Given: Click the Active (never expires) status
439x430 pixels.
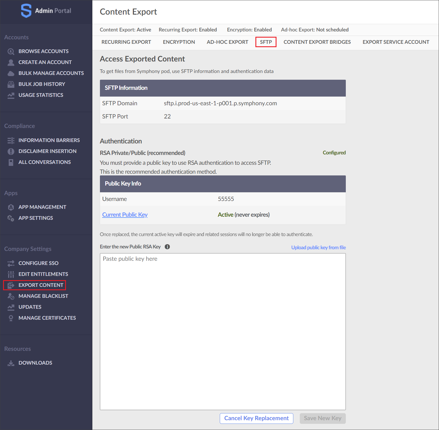Looking at the screenshot, I should point(244,215).
